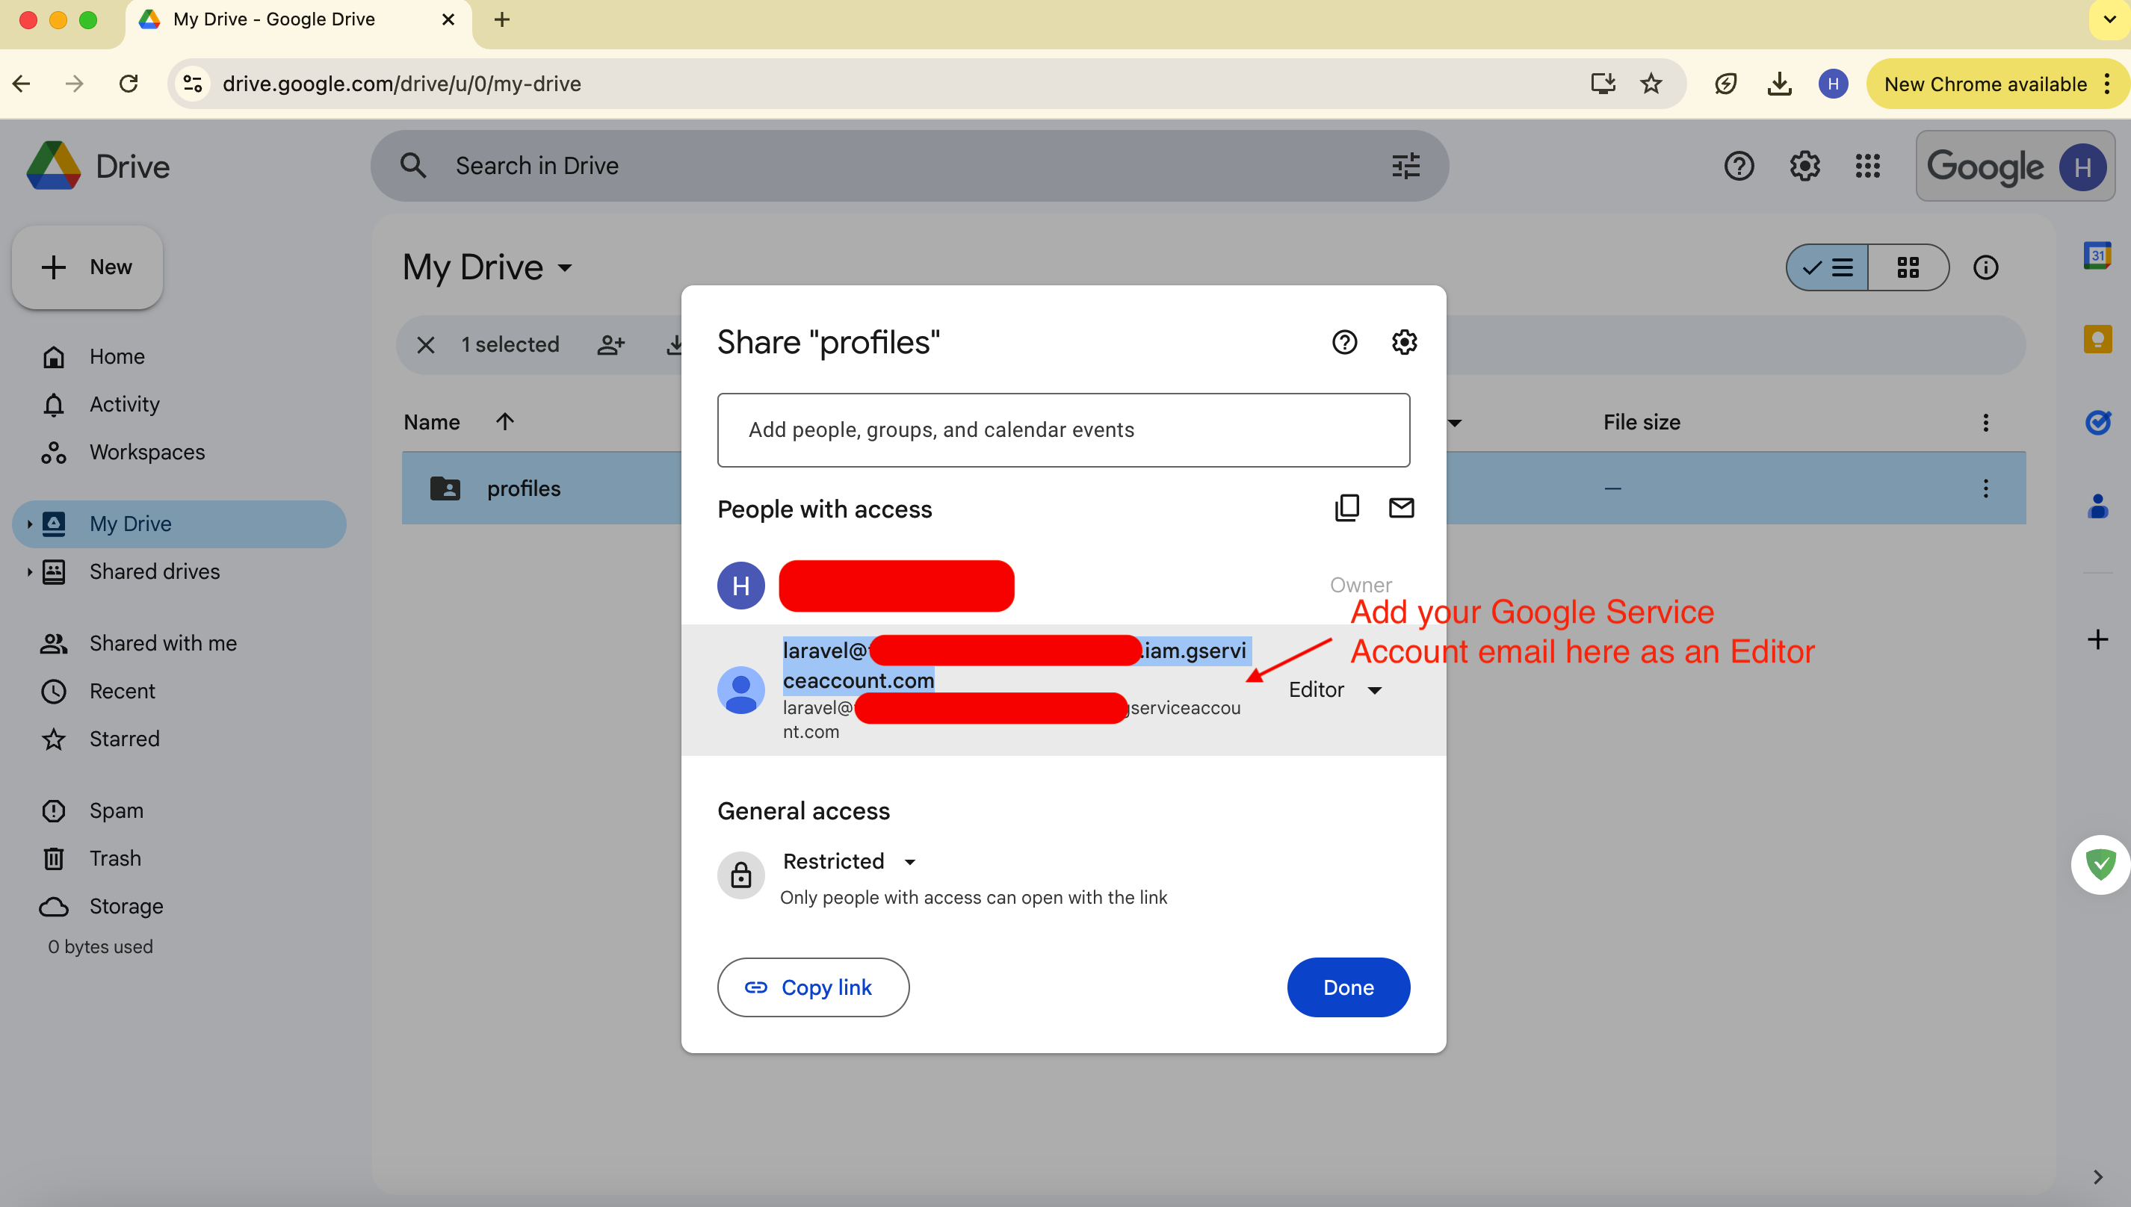Focus the Add people and groups field
The width and height of the screenshot is (2131, 1207).
[x=1063, y=429]
